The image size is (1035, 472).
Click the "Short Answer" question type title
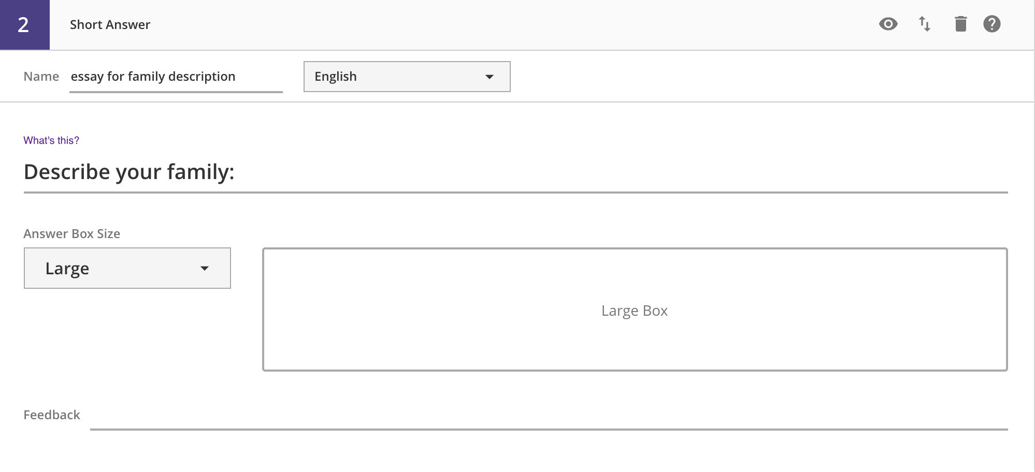pos(110,25)
